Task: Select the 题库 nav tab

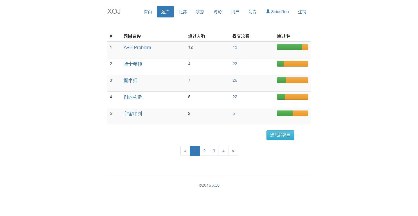Action: pos(165,12)
